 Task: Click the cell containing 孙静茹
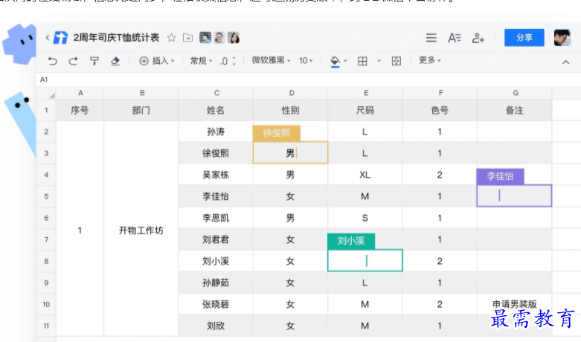(x=216, y=283)
